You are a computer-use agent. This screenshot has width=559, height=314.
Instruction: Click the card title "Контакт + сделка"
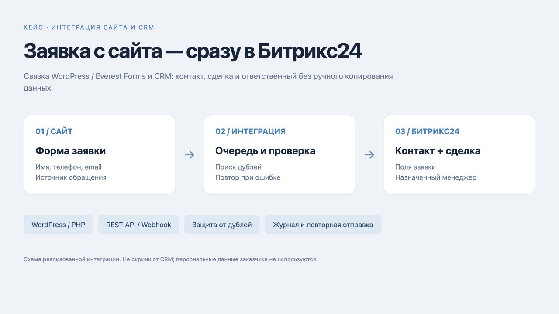click(438, 151)
